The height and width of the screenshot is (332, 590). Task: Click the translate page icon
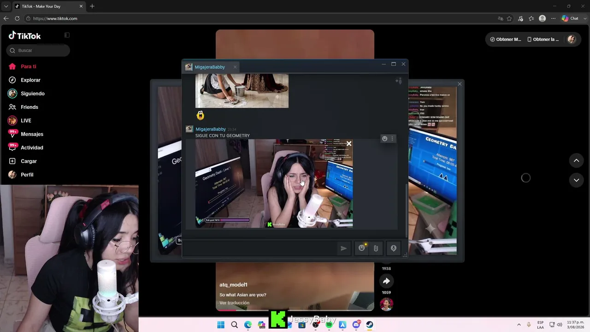click(x=501, y=18)
